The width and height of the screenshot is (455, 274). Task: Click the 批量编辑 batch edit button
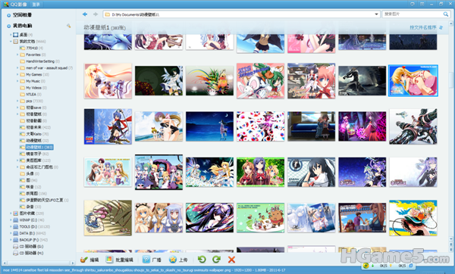click(x=119, y=260)
